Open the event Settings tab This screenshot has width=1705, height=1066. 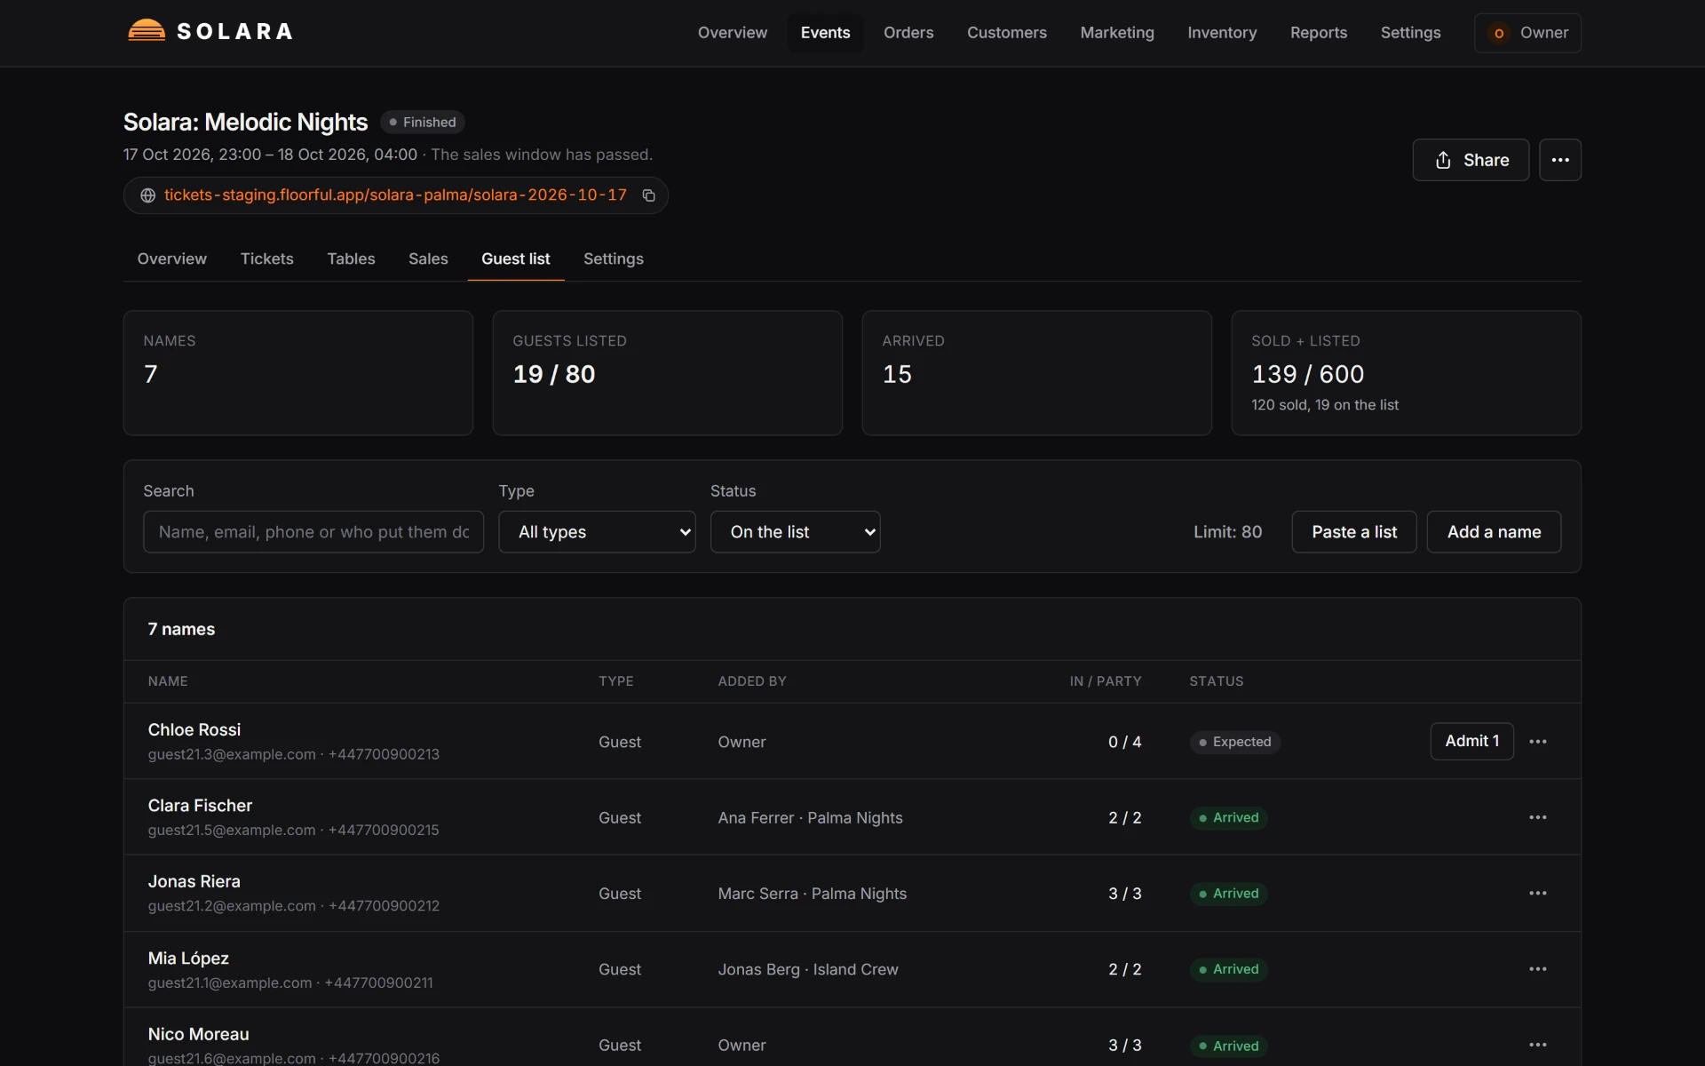613,259
